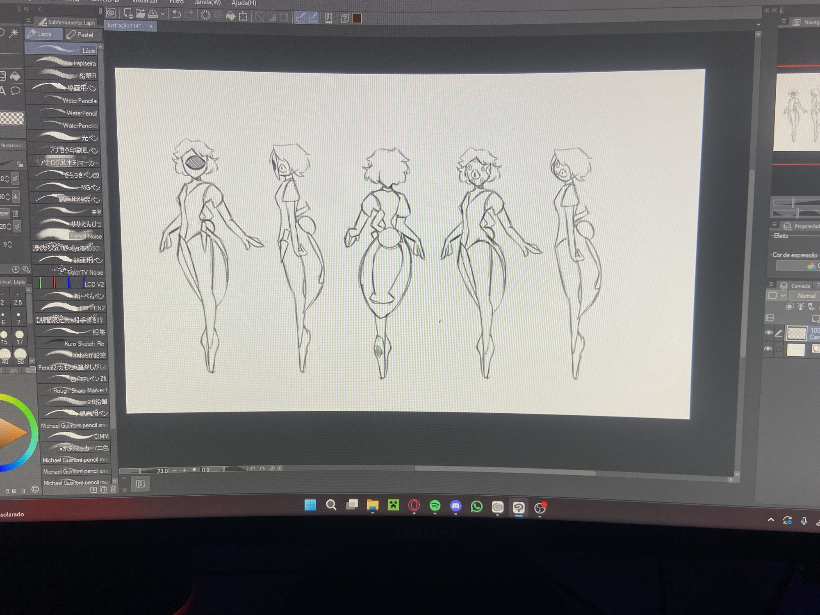This screenshot has width=820, height=615.
Task: Open the Normal blending mode dropdown
Action: click(x=806, y=296)
